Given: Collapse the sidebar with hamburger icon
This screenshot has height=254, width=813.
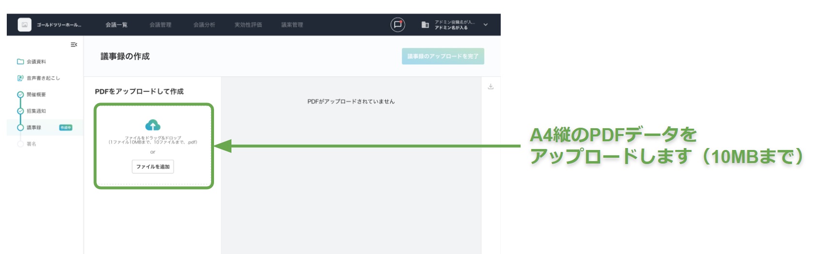Looking at the screenshot, I should tap(74, 45).
